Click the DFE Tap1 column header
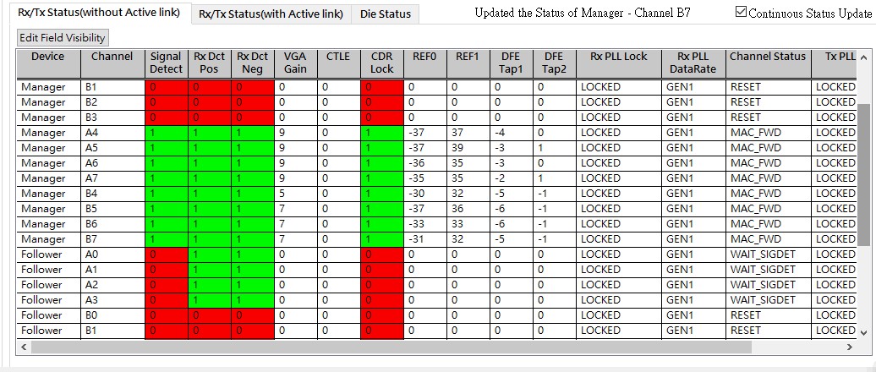The image size is (876, 372). tap(512, 63)
